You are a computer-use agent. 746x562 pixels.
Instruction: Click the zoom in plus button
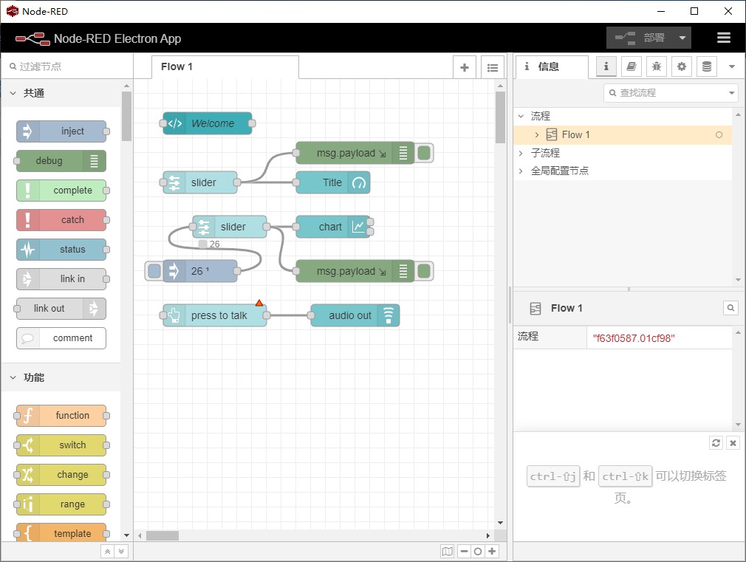tap(492, 551)
